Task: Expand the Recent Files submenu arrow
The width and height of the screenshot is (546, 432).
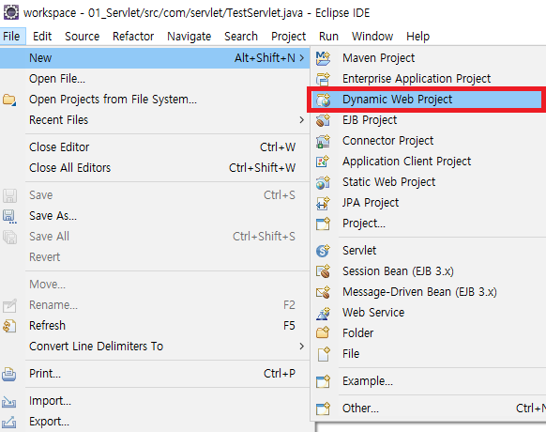Action: (x=301, y=120)
